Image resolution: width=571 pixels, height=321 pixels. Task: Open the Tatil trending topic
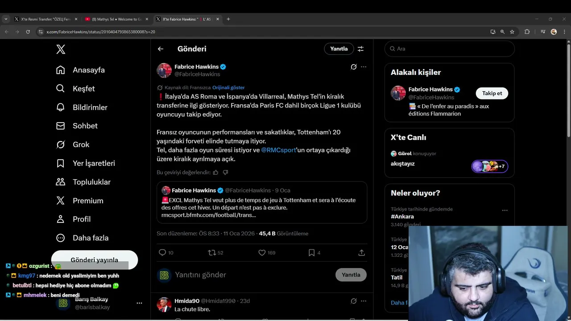397,277
